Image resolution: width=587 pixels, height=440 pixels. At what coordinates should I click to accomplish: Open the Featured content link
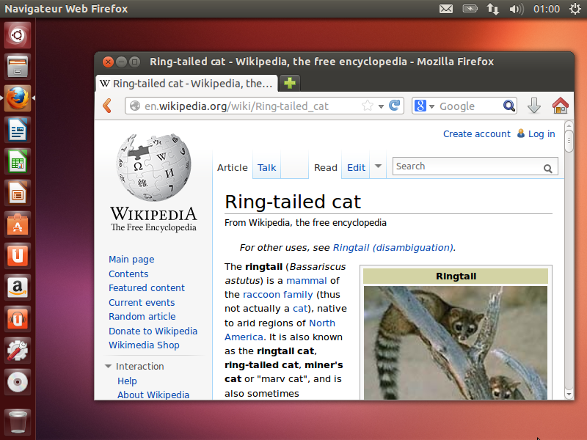tap(147, 287)
